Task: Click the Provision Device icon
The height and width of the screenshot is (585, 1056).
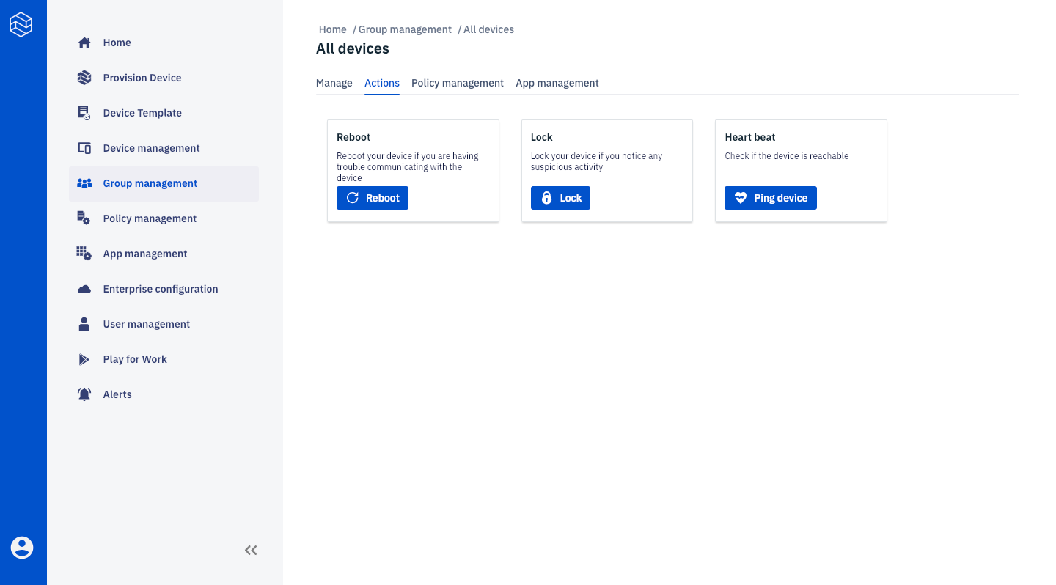Action: (84, 78)
